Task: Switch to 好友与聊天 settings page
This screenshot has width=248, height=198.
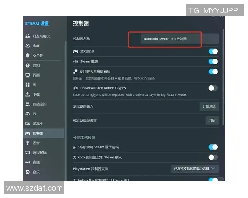Action: point(44,36)
